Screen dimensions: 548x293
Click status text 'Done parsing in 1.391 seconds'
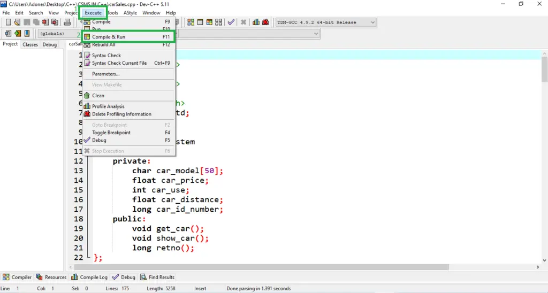pyautogui.click(x=258, y=289)
